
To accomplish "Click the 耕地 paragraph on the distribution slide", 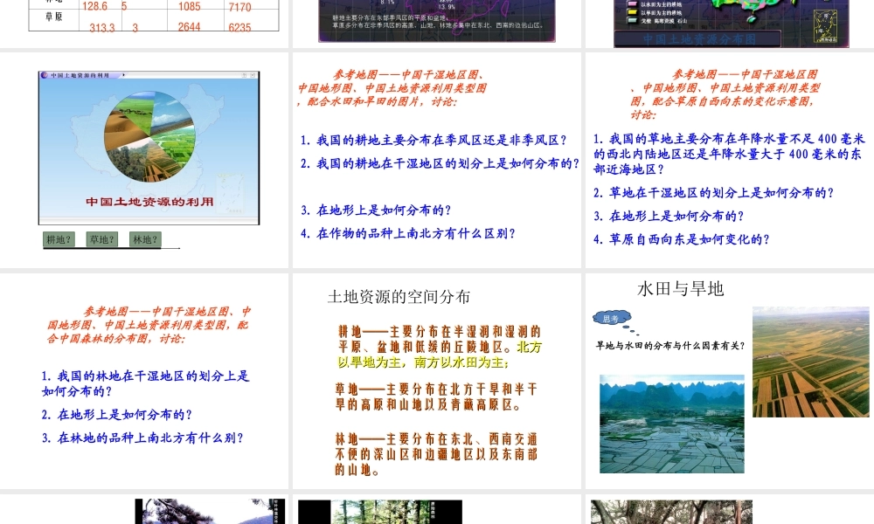I will point(440,347).
